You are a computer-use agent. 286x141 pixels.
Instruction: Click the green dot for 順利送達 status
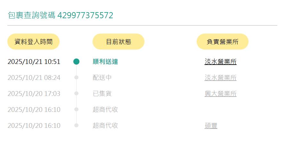(x=76, y=62)
